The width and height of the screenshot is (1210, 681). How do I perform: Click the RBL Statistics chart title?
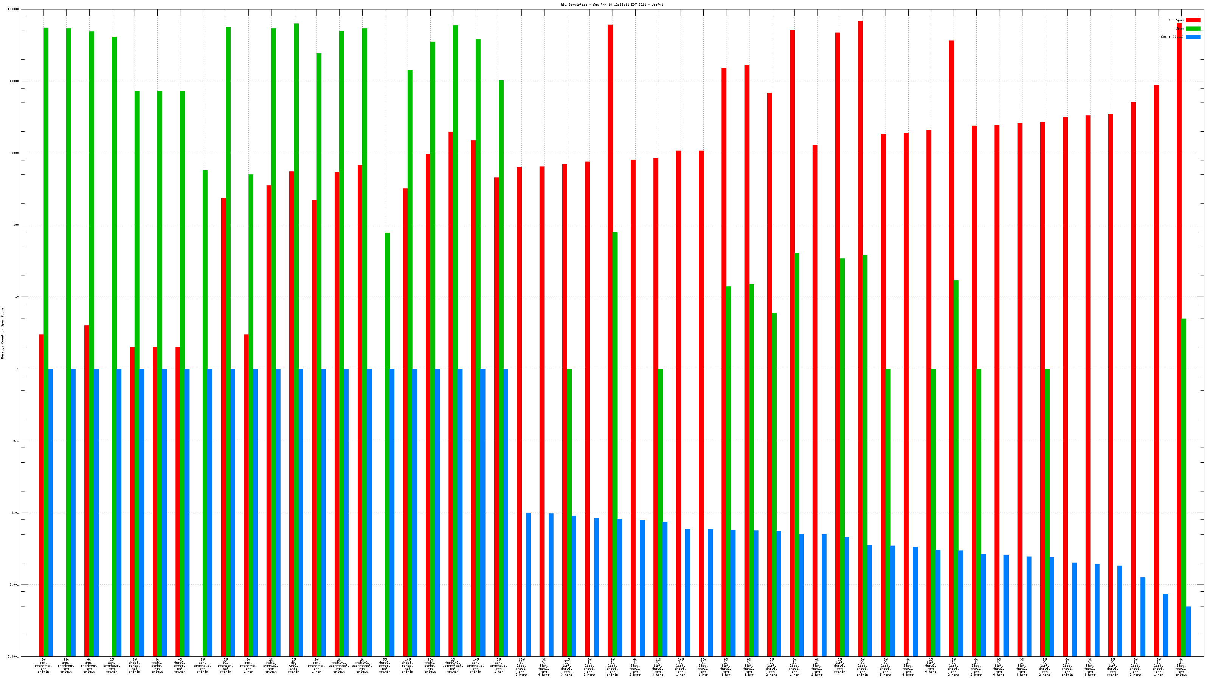611,5
